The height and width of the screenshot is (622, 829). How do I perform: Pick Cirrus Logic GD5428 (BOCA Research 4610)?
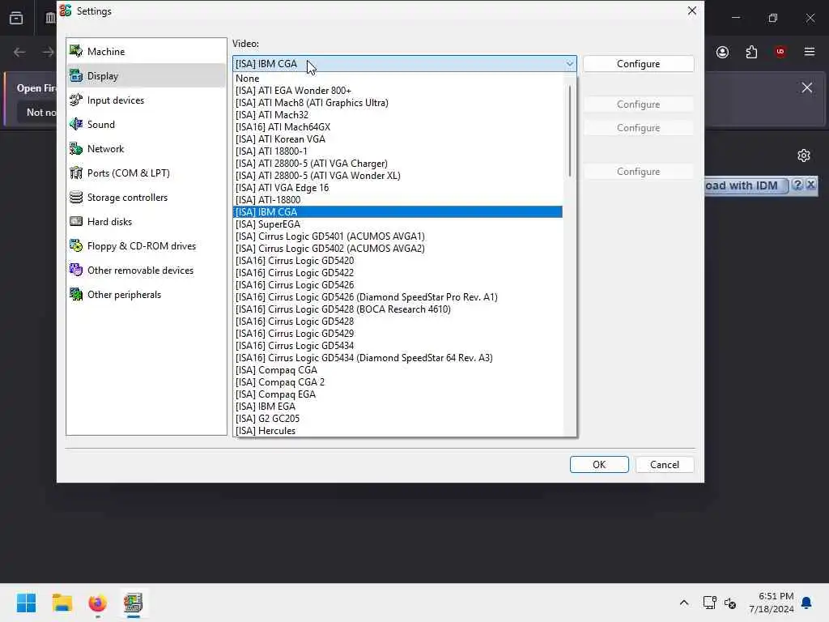tap(397, 309)
